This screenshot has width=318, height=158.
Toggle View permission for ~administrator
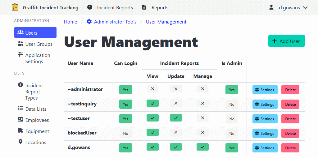click(x=152, y=89)
